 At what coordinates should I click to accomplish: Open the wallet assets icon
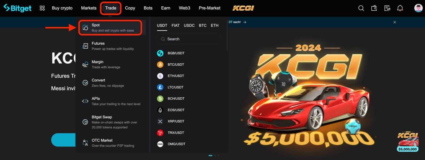coord(374,8)
